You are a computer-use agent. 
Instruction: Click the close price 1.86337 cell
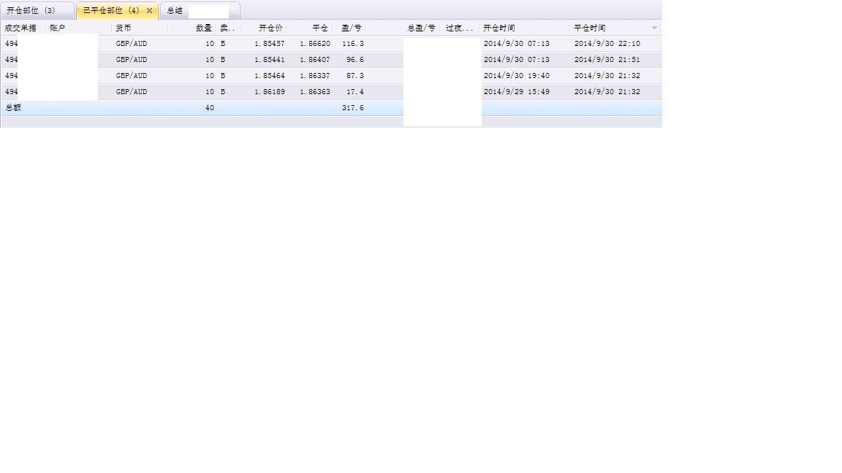coord(315,76)
